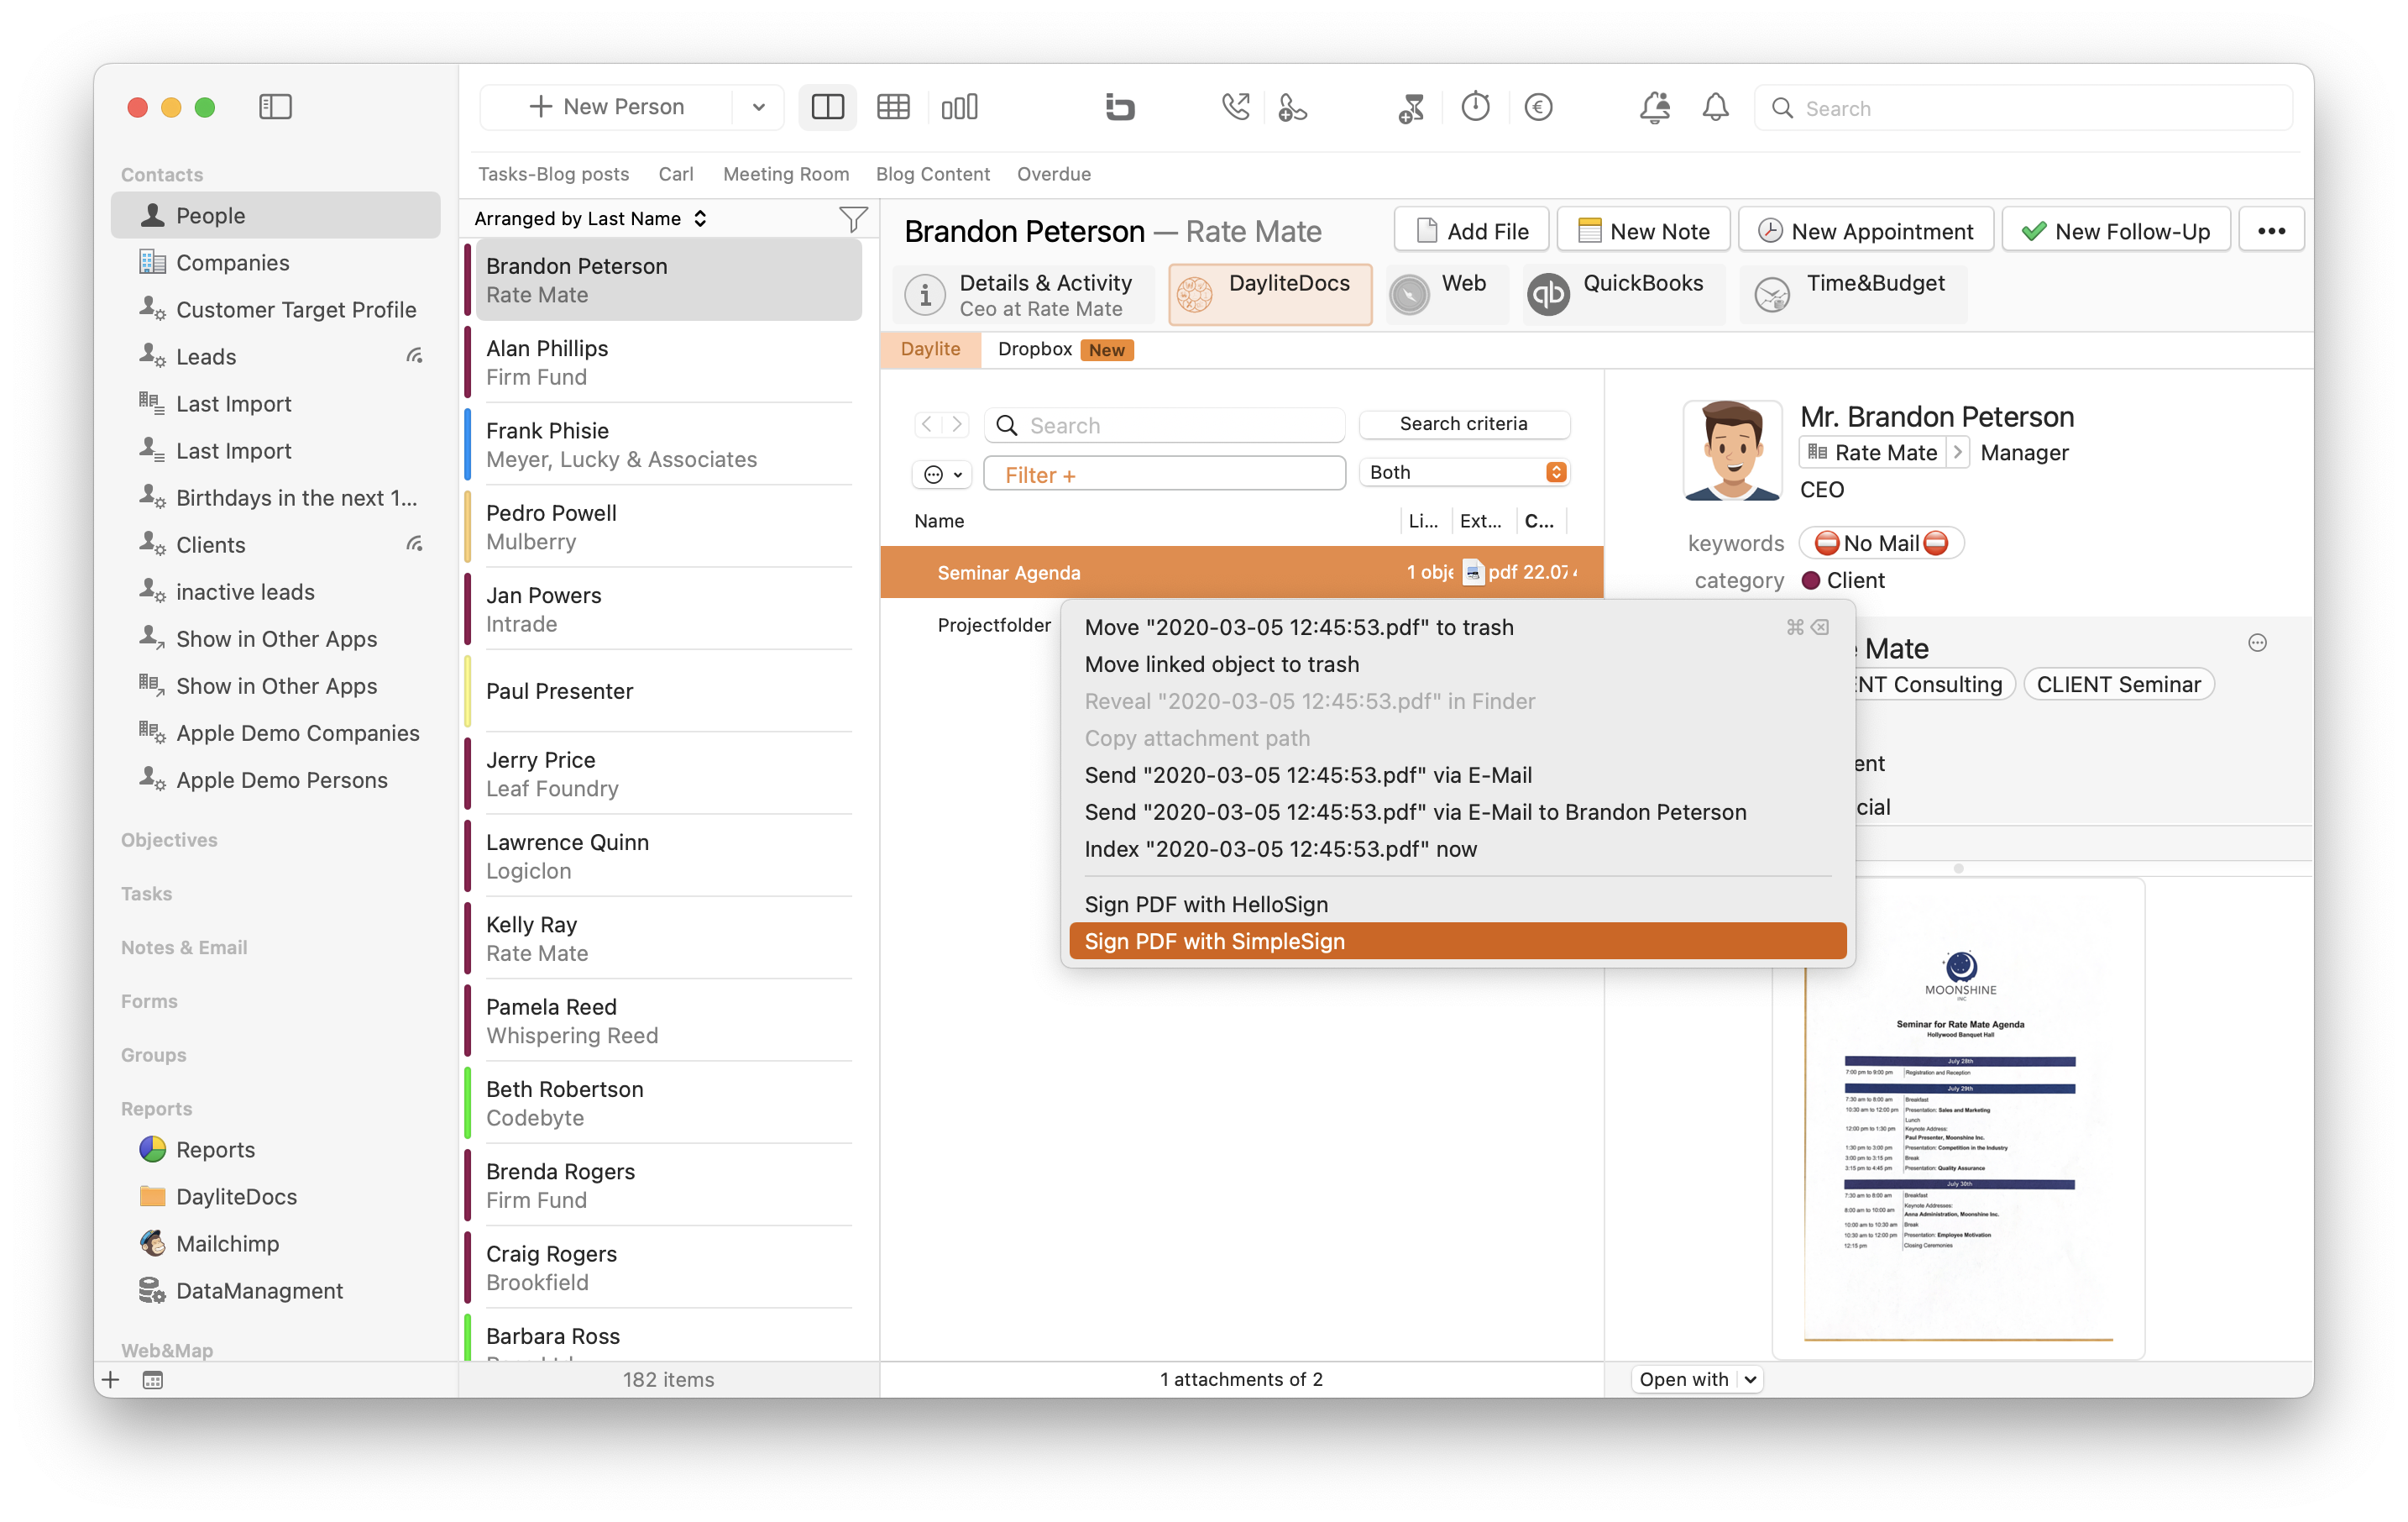Open Mailchimp in the Reports section
This screenshot has height=1522, width=2408.
(275, 1244)
